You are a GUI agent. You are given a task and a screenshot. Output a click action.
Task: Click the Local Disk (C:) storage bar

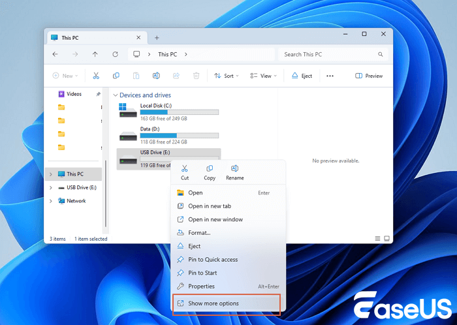click(x=179, y=112)
